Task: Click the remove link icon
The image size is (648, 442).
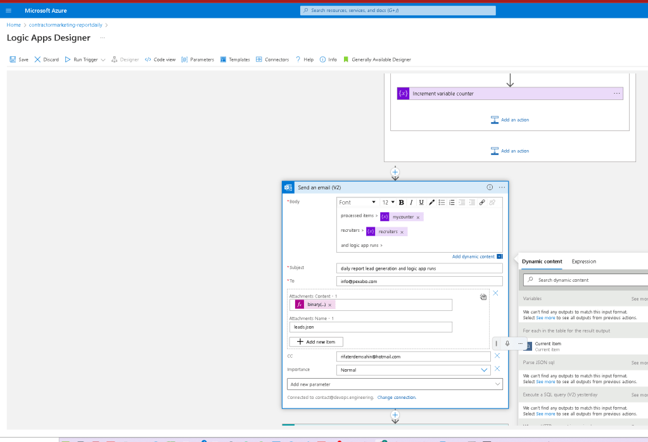Action: coord(492,202)
